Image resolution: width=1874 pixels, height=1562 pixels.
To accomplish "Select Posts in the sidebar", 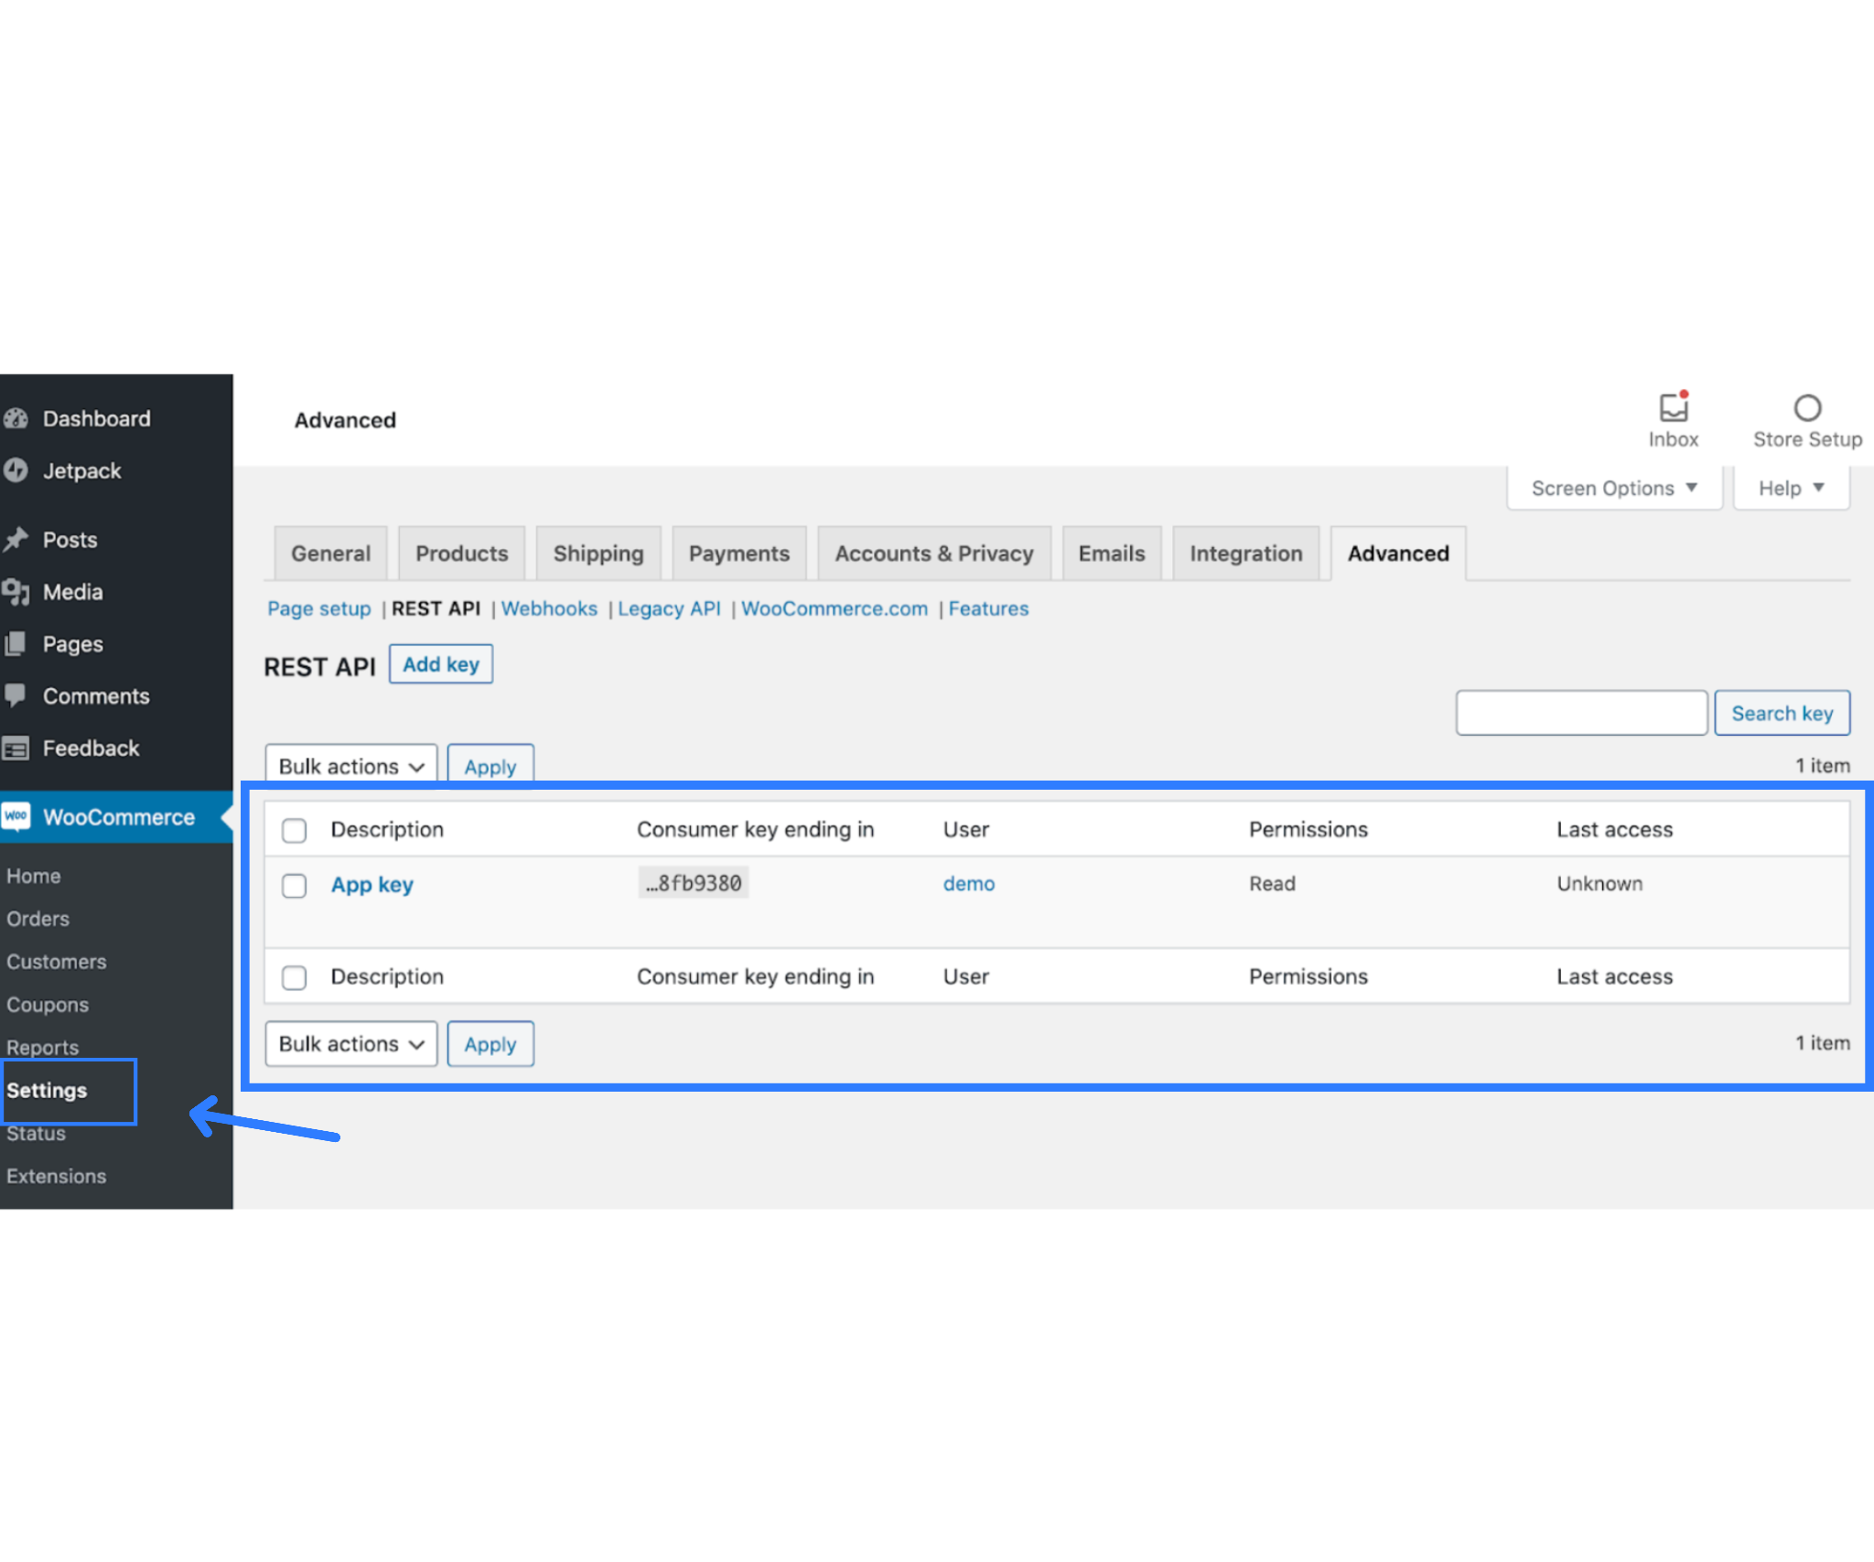I will coord(69,539).
